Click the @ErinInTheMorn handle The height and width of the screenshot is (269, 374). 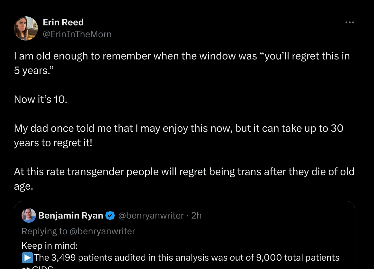[x=77, y=34]
